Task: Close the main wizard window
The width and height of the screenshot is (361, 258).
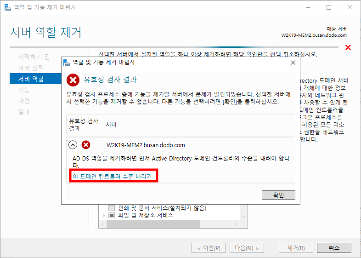Action: [x=350, y=7]
